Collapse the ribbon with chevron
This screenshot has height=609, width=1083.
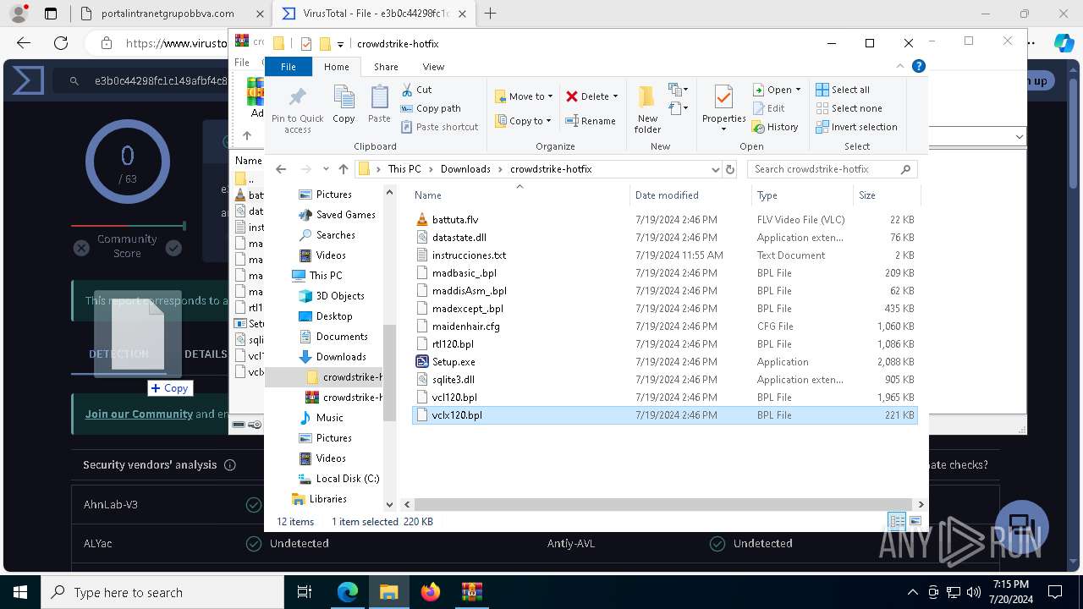click(x=901, y=66)
